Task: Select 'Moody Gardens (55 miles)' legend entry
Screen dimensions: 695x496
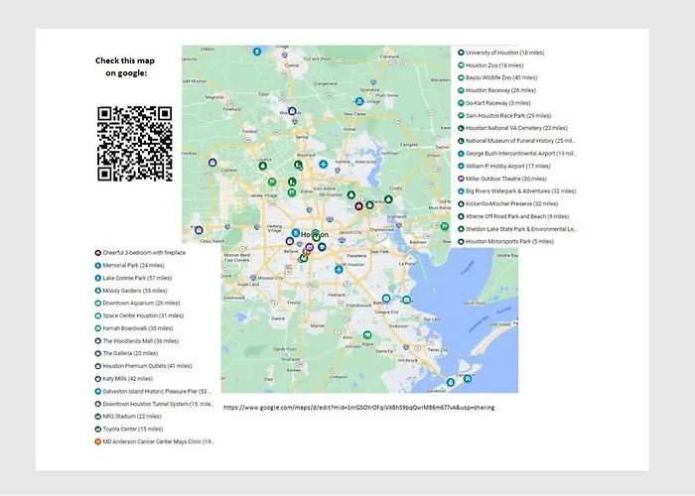Action: (135, 291)
